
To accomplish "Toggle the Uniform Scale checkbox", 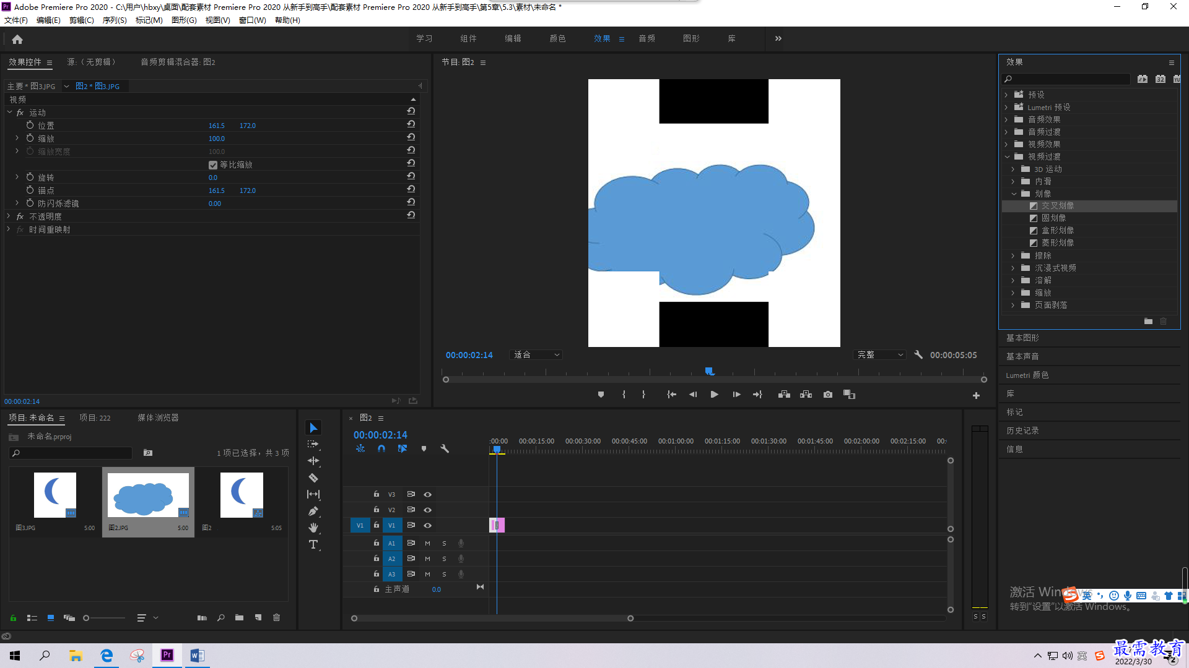I will (x=213, y=165).
